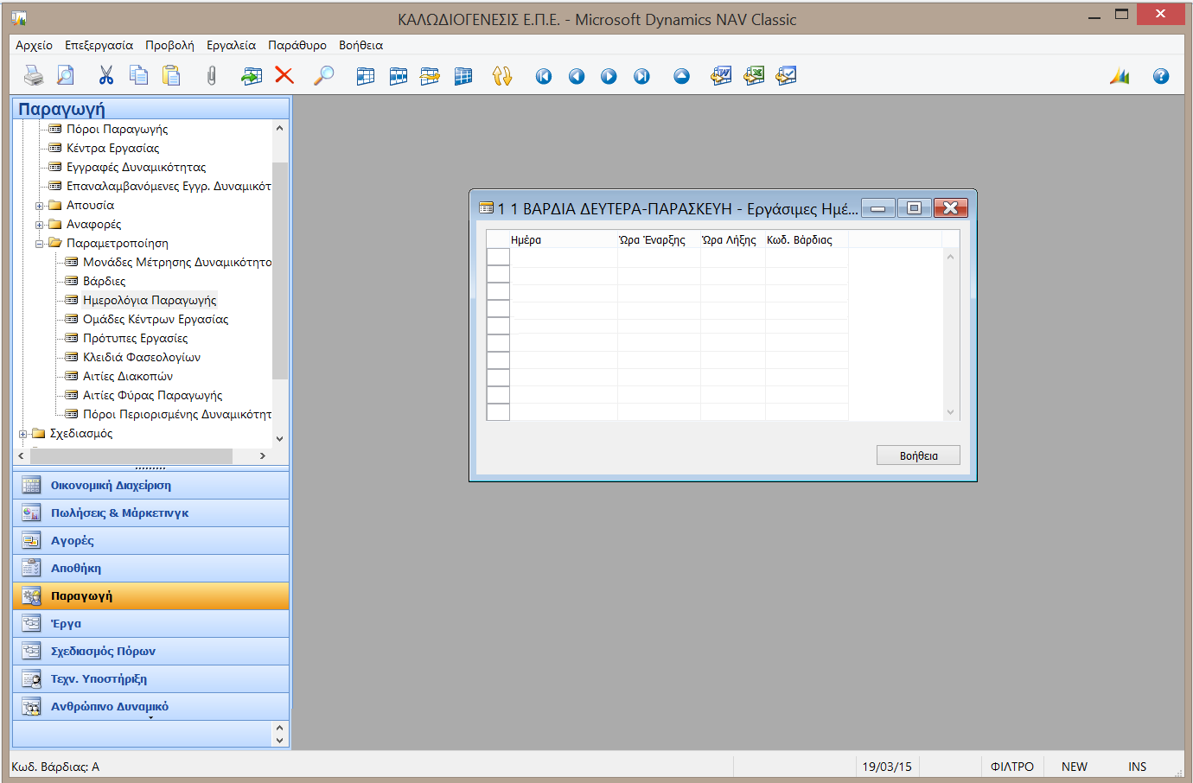Click the Paste clipboard icon
This screenshot has height=783, width=1193.
(171, 76)
